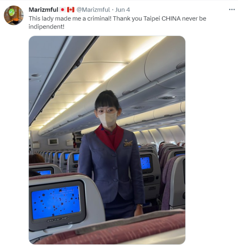
Task: Click the word CHINA in the tweet
Action: pos(171,19)
